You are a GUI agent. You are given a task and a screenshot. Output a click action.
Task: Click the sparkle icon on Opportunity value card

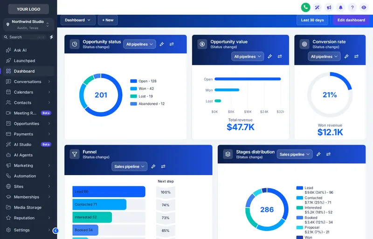point(270,56)
